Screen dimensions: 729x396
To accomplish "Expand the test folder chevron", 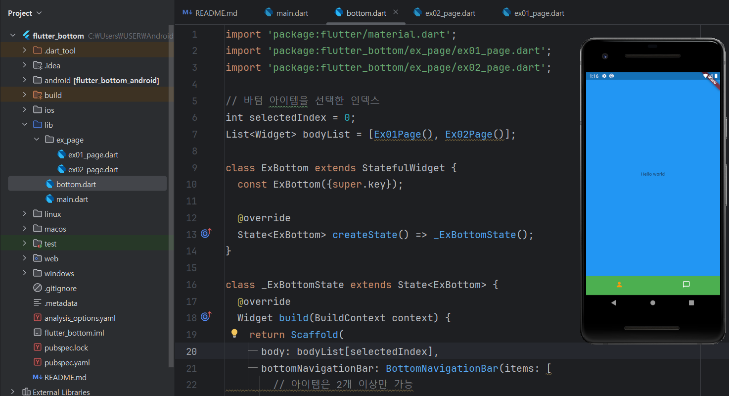I will coord(25,244).
